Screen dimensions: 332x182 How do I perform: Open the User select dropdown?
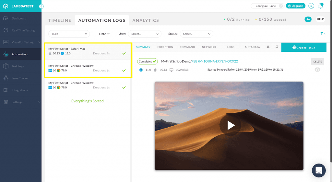click(x=144, y=34)
